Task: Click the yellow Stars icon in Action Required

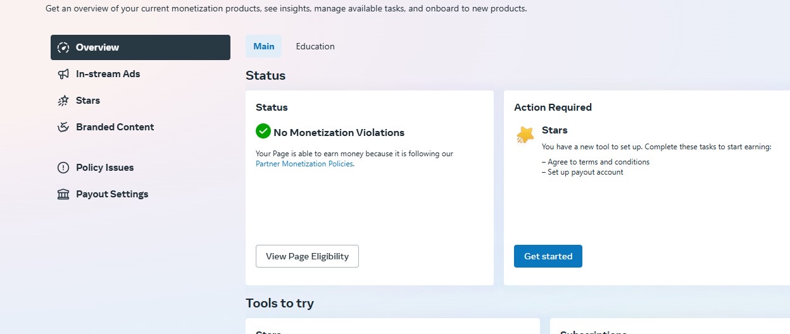Action: pyautogui.click(x=525, y=134)
